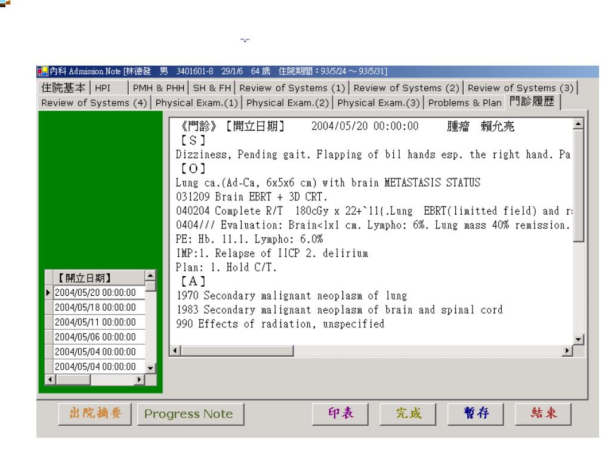Screen dimensions: 611x458
Task: Click date list scroll right arrow
Action: (140, 379)
